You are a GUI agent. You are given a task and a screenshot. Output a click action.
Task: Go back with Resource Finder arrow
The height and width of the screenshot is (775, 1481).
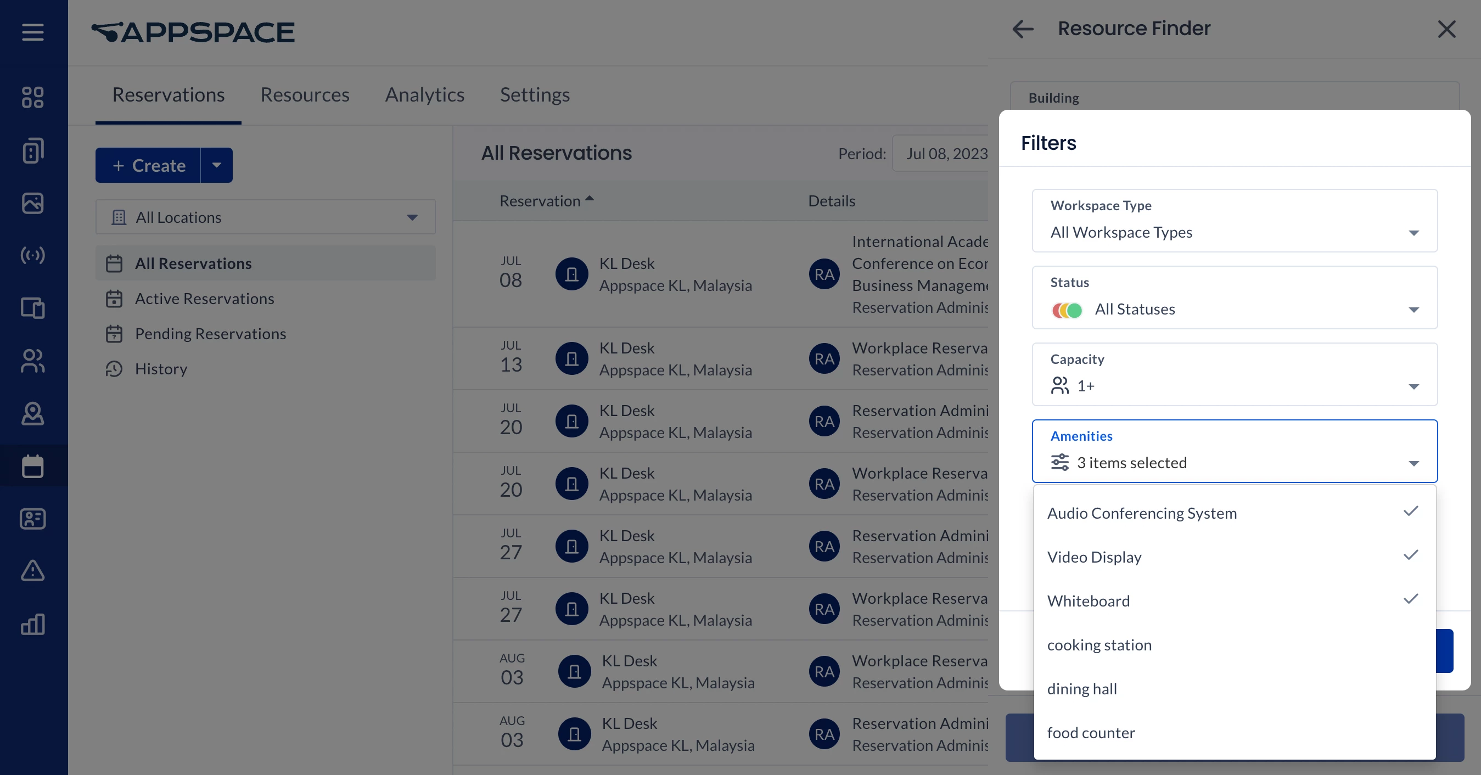click(1023, 29)
